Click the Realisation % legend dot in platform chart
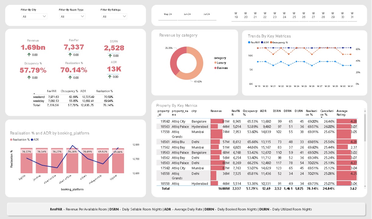The width and height of the screenshot is (372, 219). tap(12, 140)
